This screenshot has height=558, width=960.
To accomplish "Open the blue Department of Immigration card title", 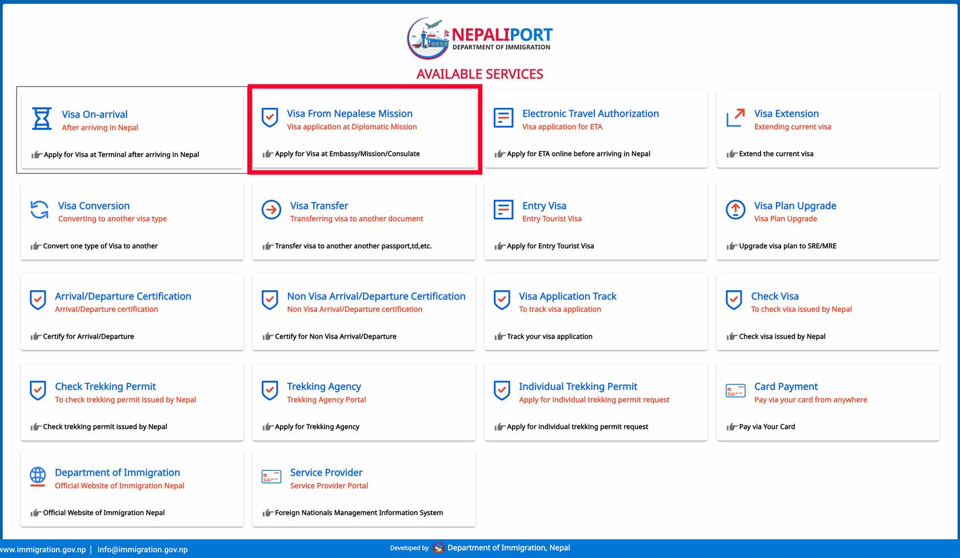I will (x=117, y=473).
